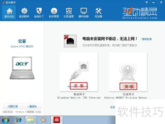Switch to 驱动程序 gear tab
The image size is (165, 124).
(x=24, y=13)
